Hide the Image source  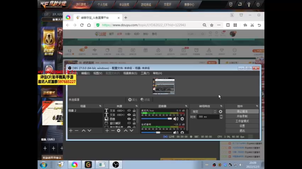tap(129, 119)
